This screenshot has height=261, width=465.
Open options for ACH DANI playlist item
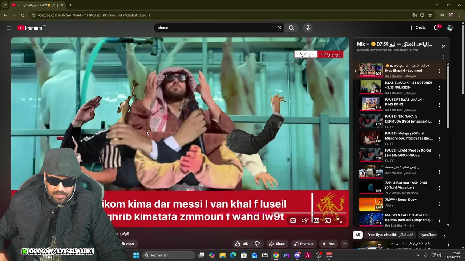pos(440,188)
